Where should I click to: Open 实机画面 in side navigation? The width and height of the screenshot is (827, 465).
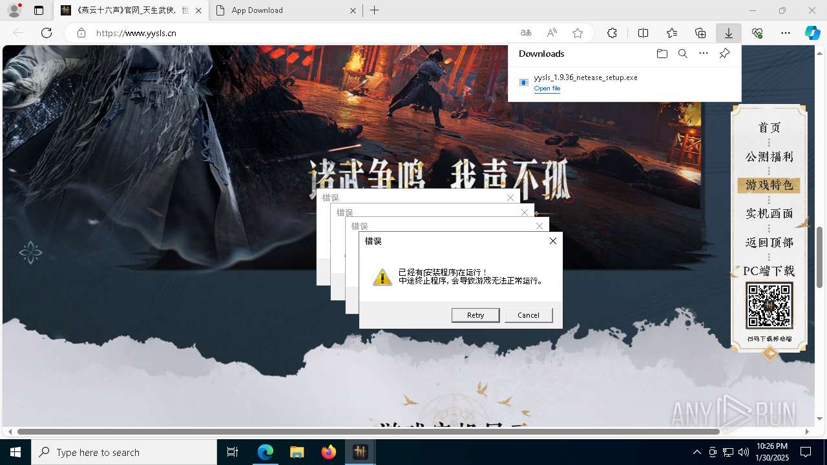coord(769,213)
